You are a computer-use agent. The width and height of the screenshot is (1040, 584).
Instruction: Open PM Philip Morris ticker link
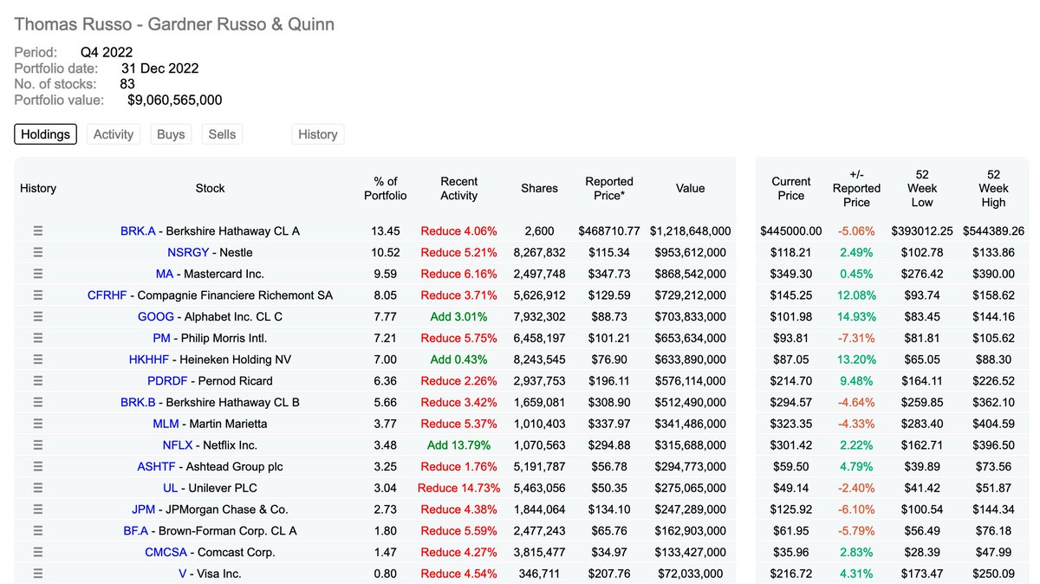pos(160,338)
